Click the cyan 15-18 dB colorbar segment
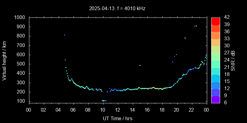 215,78
